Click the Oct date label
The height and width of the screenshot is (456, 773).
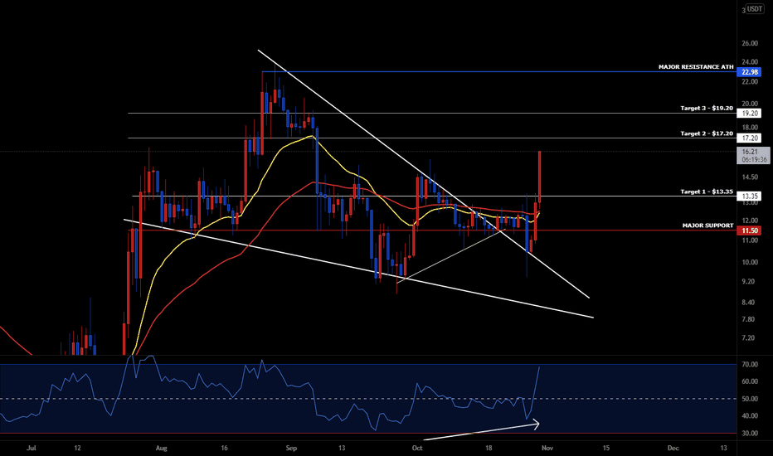tap(417, 448)
